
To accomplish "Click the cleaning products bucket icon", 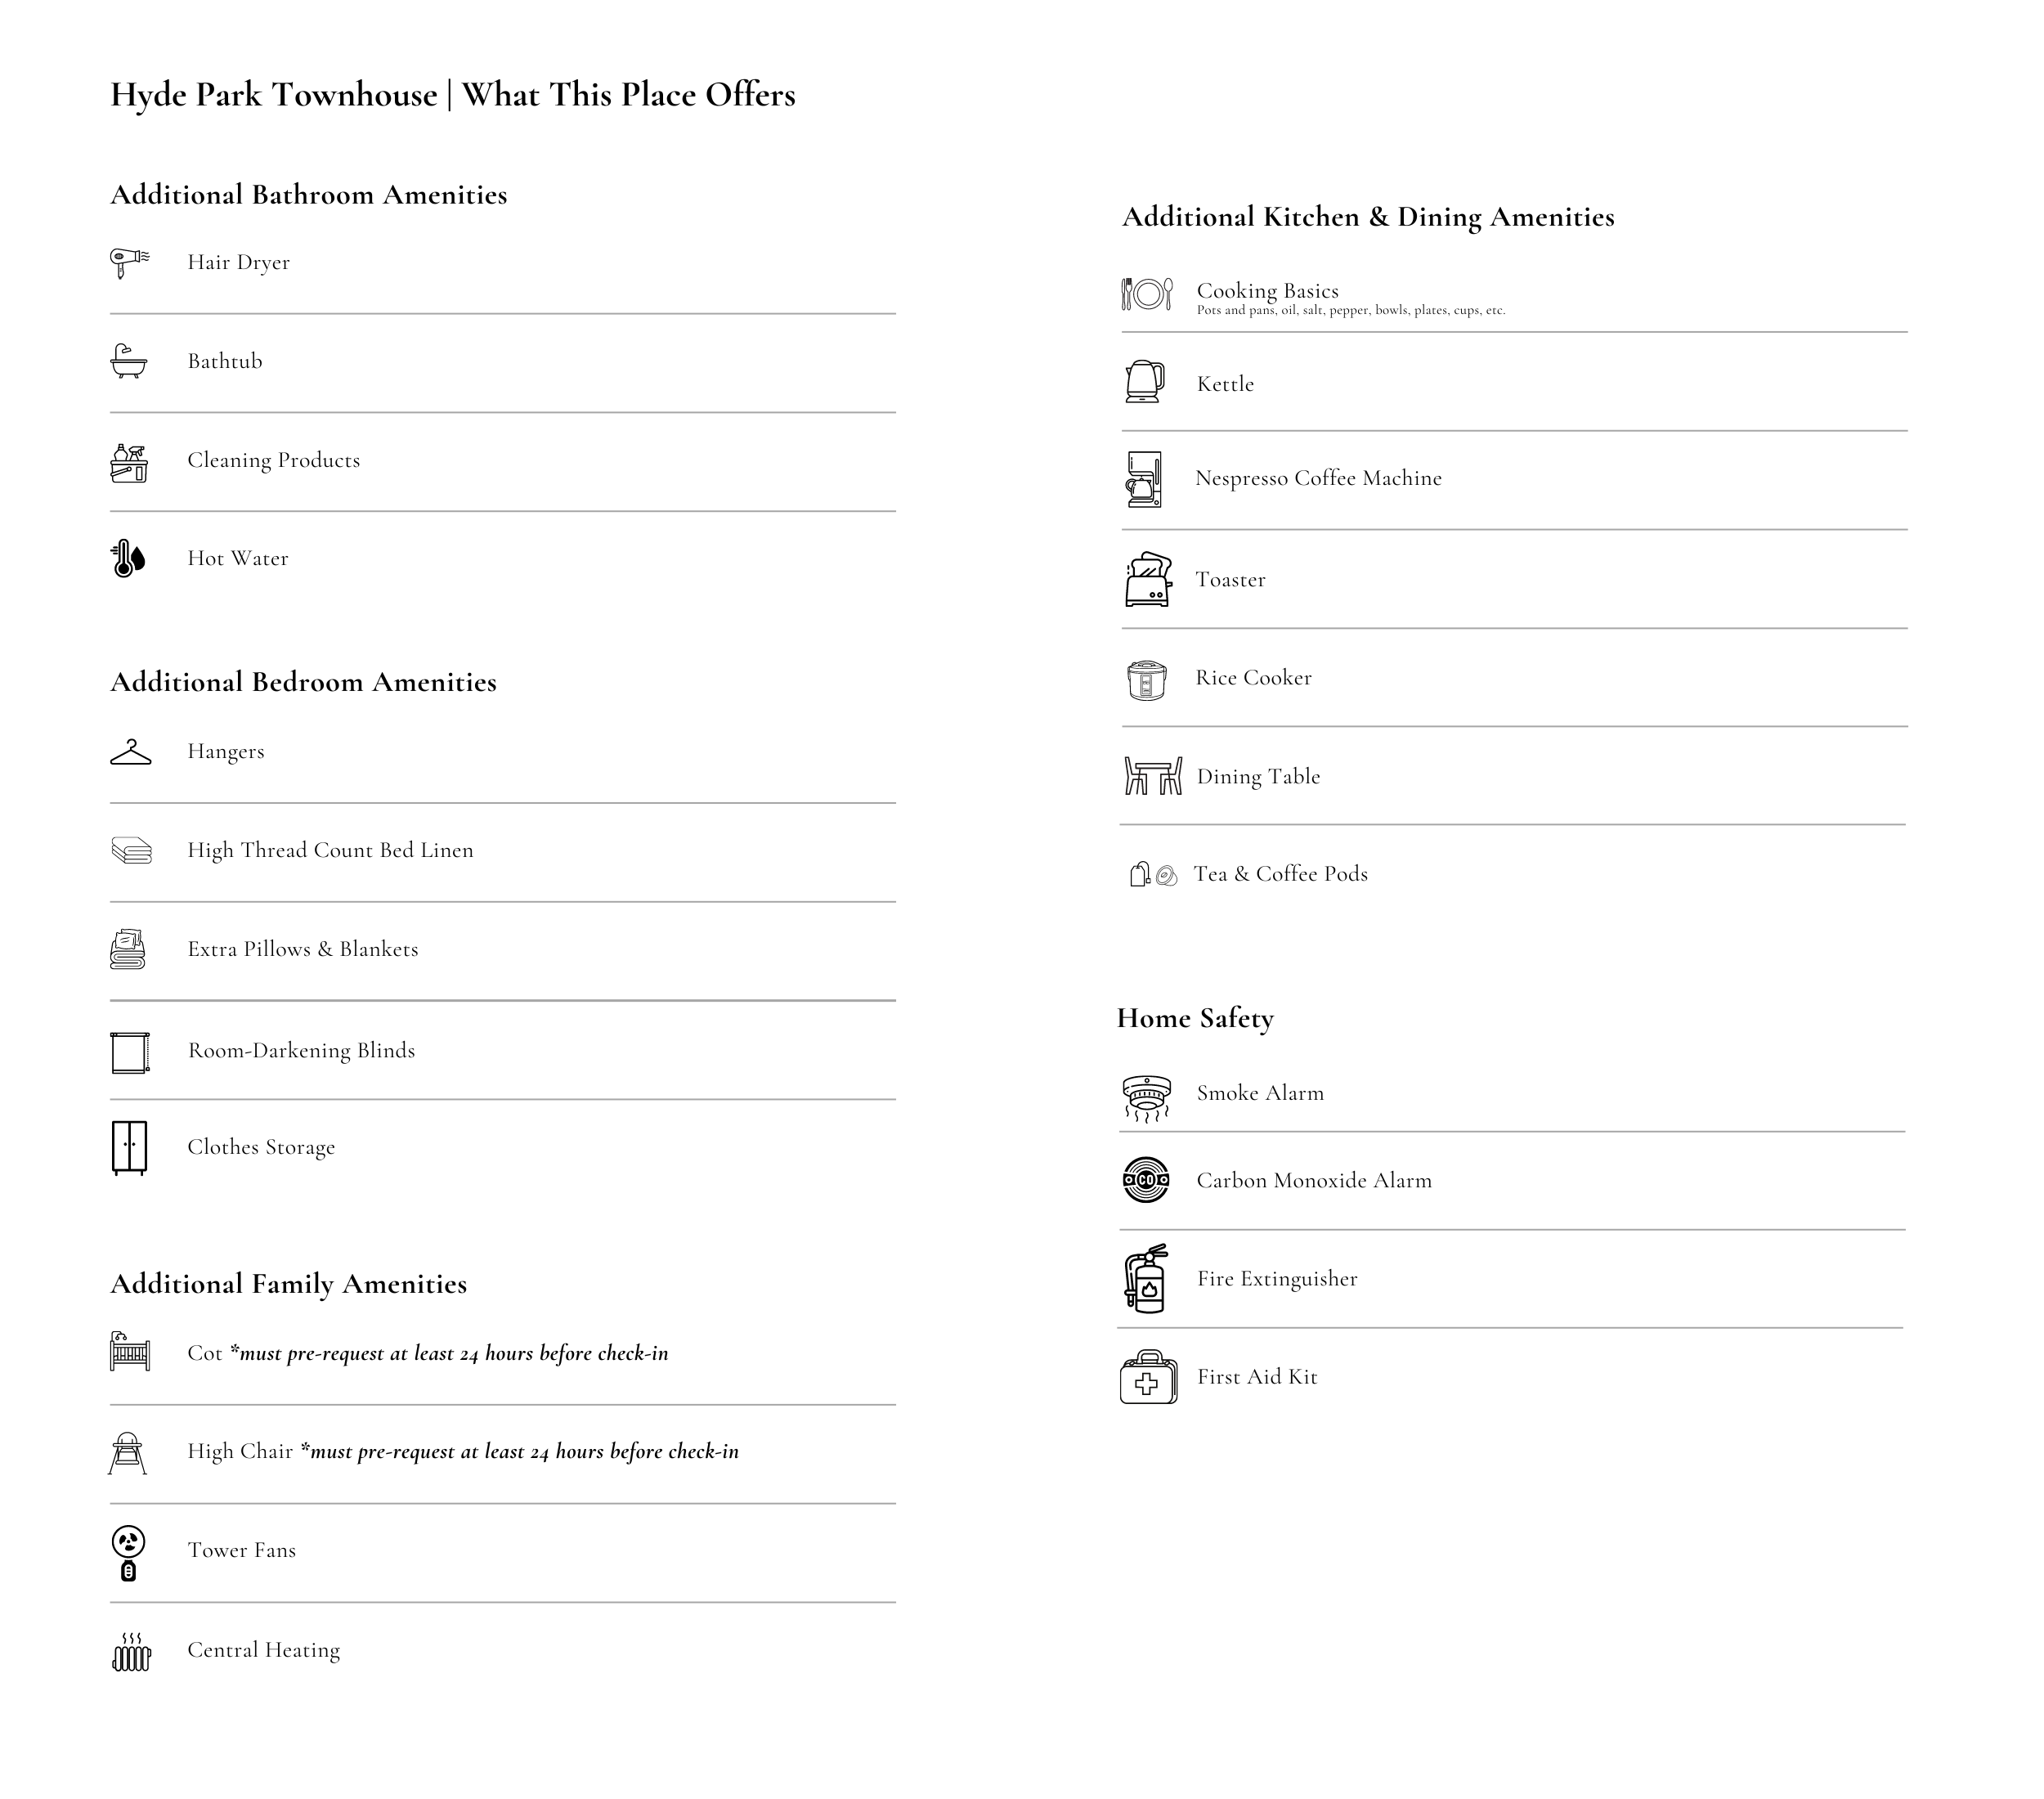I will [x=129, y=463].
